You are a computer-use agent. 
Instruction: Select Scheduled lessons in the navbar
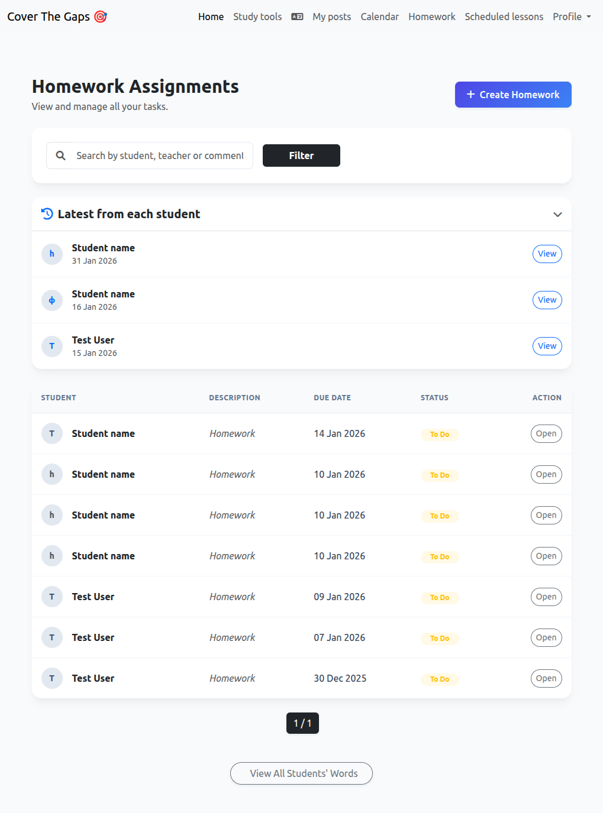point(504,17)
